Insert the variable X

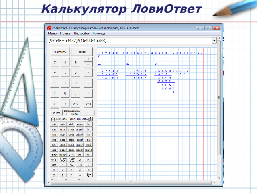[54, 170]
